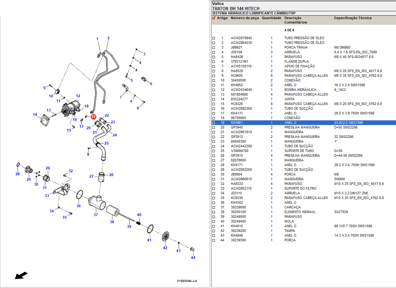396x288 pixels.
Task: Check the box for highlighted item 19 KH4961
Action: tap(214, 123)
